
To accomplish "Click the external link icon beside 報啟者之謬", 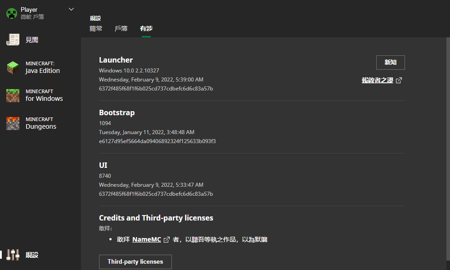I will tap(399, 81).
